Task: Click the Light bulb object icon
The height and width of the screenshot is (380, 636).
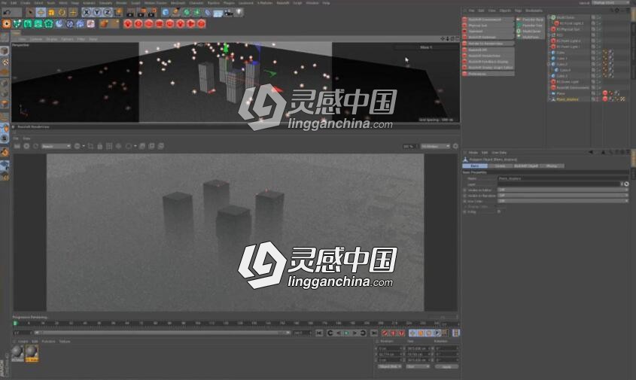Action: (239, 13)
